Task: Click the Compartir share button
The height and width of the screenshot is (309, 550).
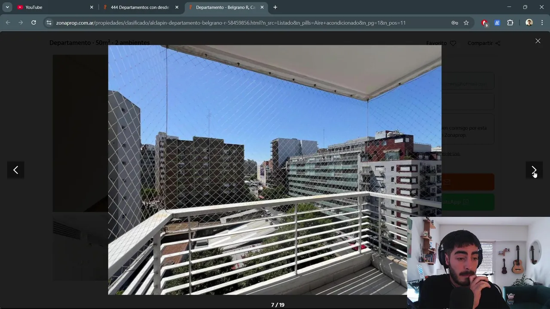Action: click(x=484, y=43)
